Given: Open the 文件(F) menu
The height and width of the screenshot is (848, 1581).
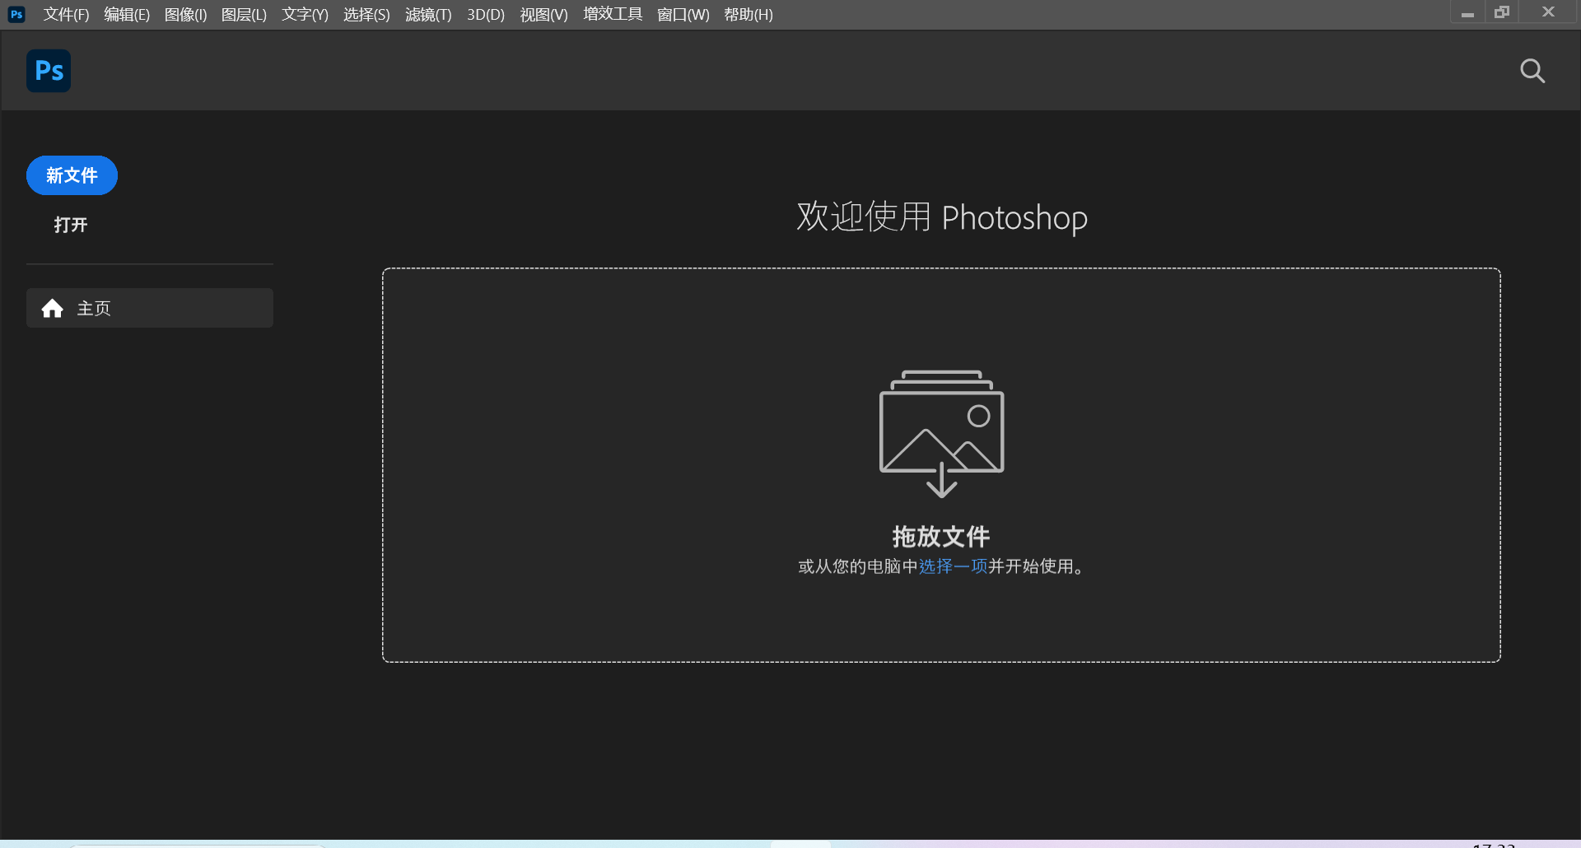Looking at the screenshot, I should tap(66, 14).
